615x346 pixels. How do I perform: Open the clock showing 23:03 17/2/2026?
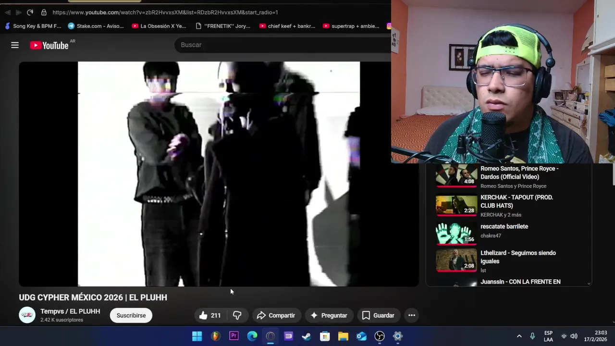(x=595, y=336)
